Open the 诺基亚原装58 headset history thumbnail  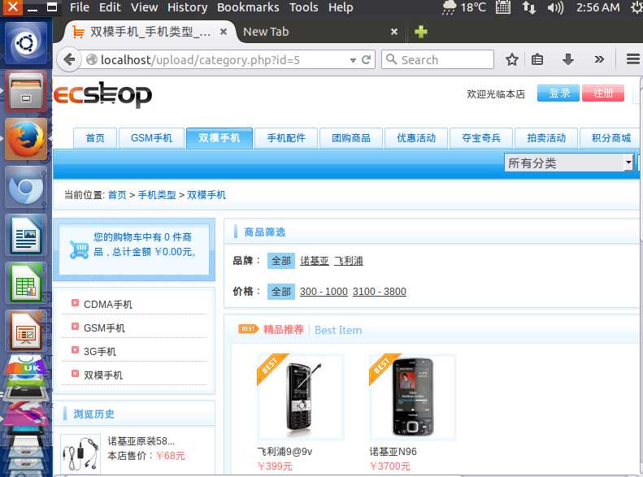point(80,454)
